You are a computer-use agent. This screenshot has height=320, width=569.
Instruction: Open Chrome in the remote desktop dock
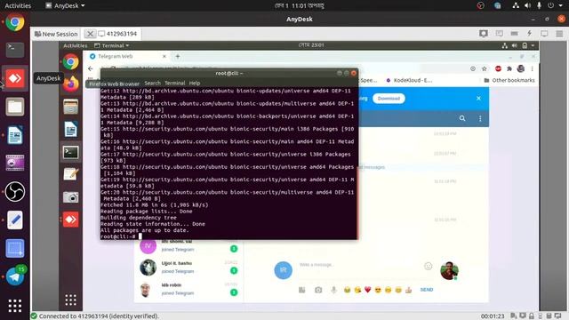71,61
